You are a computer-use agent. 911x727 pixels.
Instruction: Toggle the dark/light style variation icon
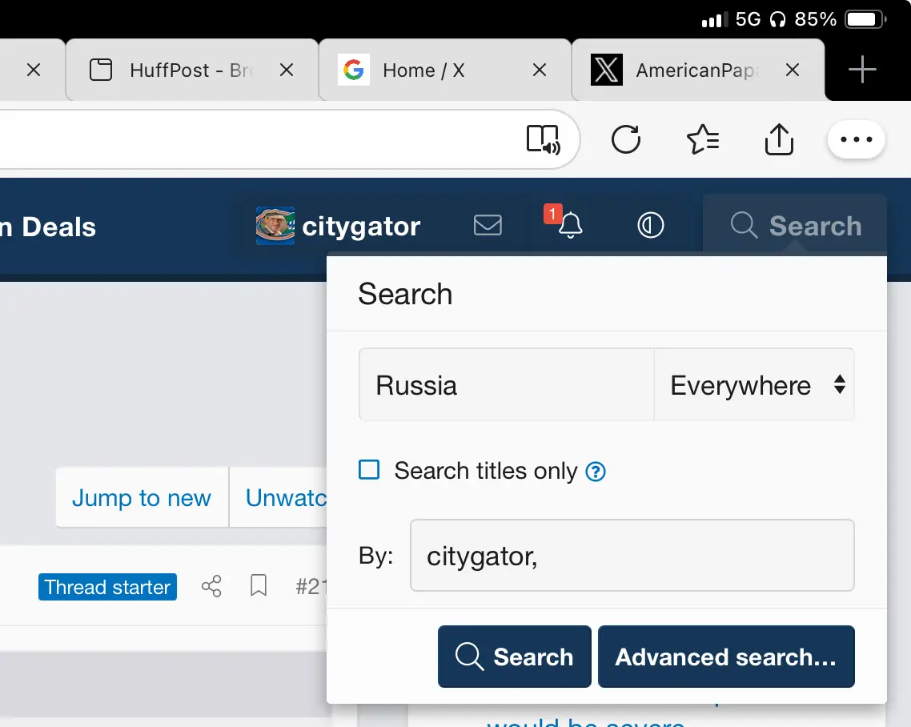pyautogui.click(x=650, y=226)
